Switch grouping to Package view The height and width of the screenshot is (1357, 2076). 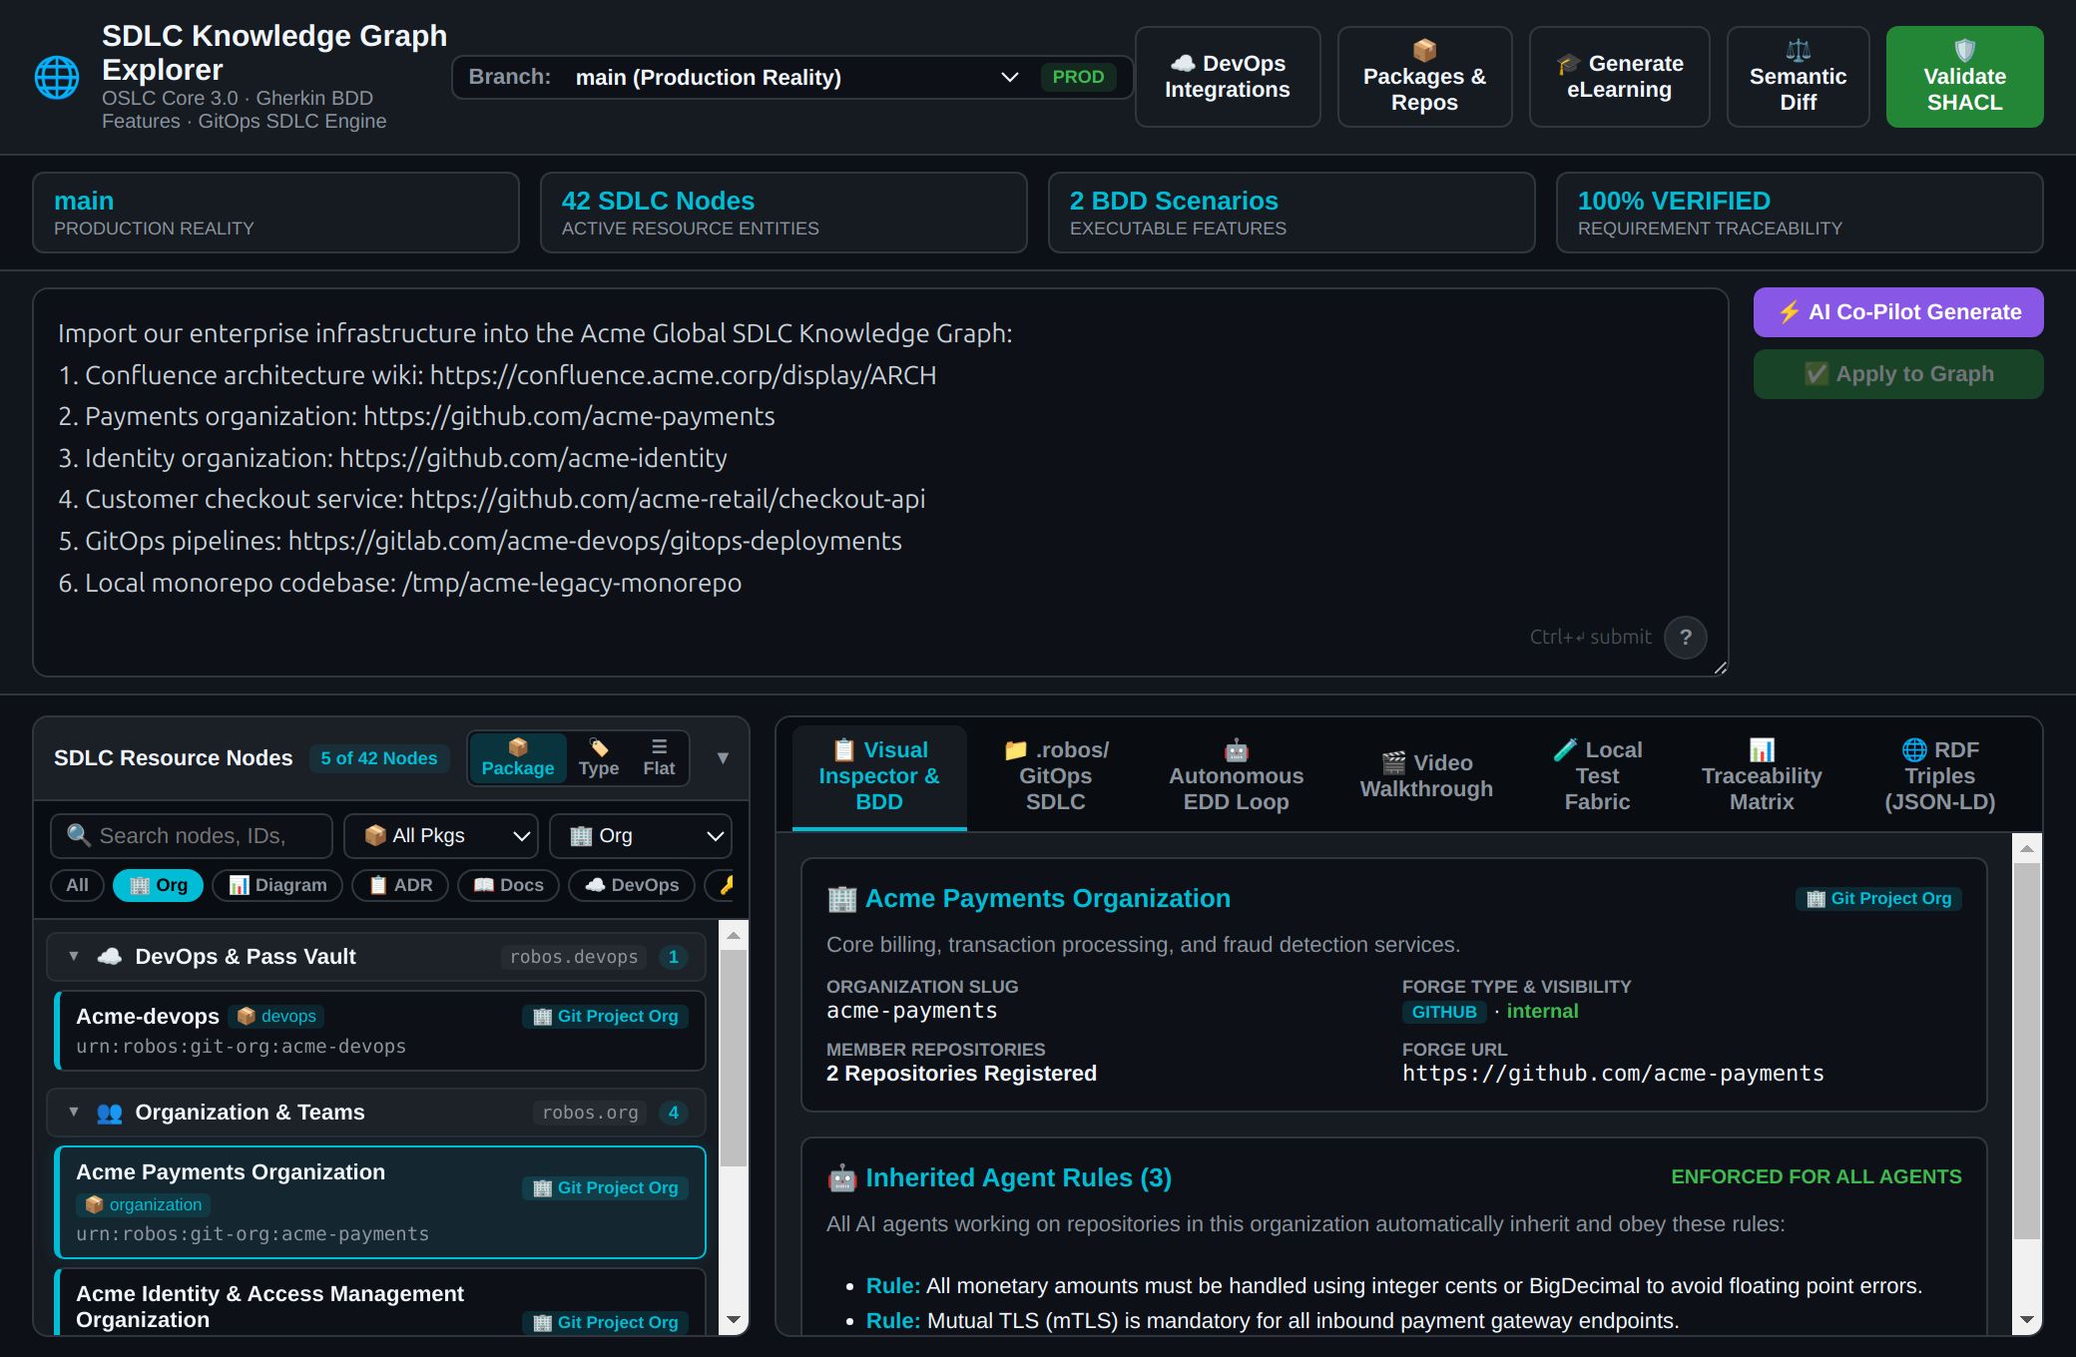[x=518, y=758]
